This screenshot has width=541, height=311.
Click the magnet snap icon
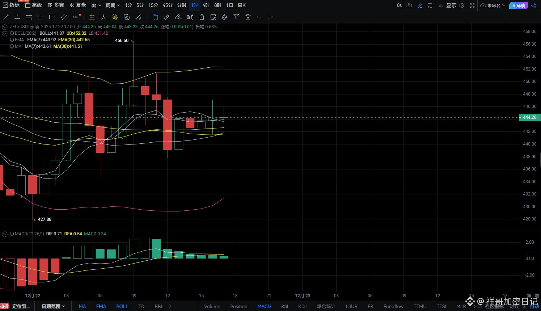pyautogui.click(x=225, y=17)
